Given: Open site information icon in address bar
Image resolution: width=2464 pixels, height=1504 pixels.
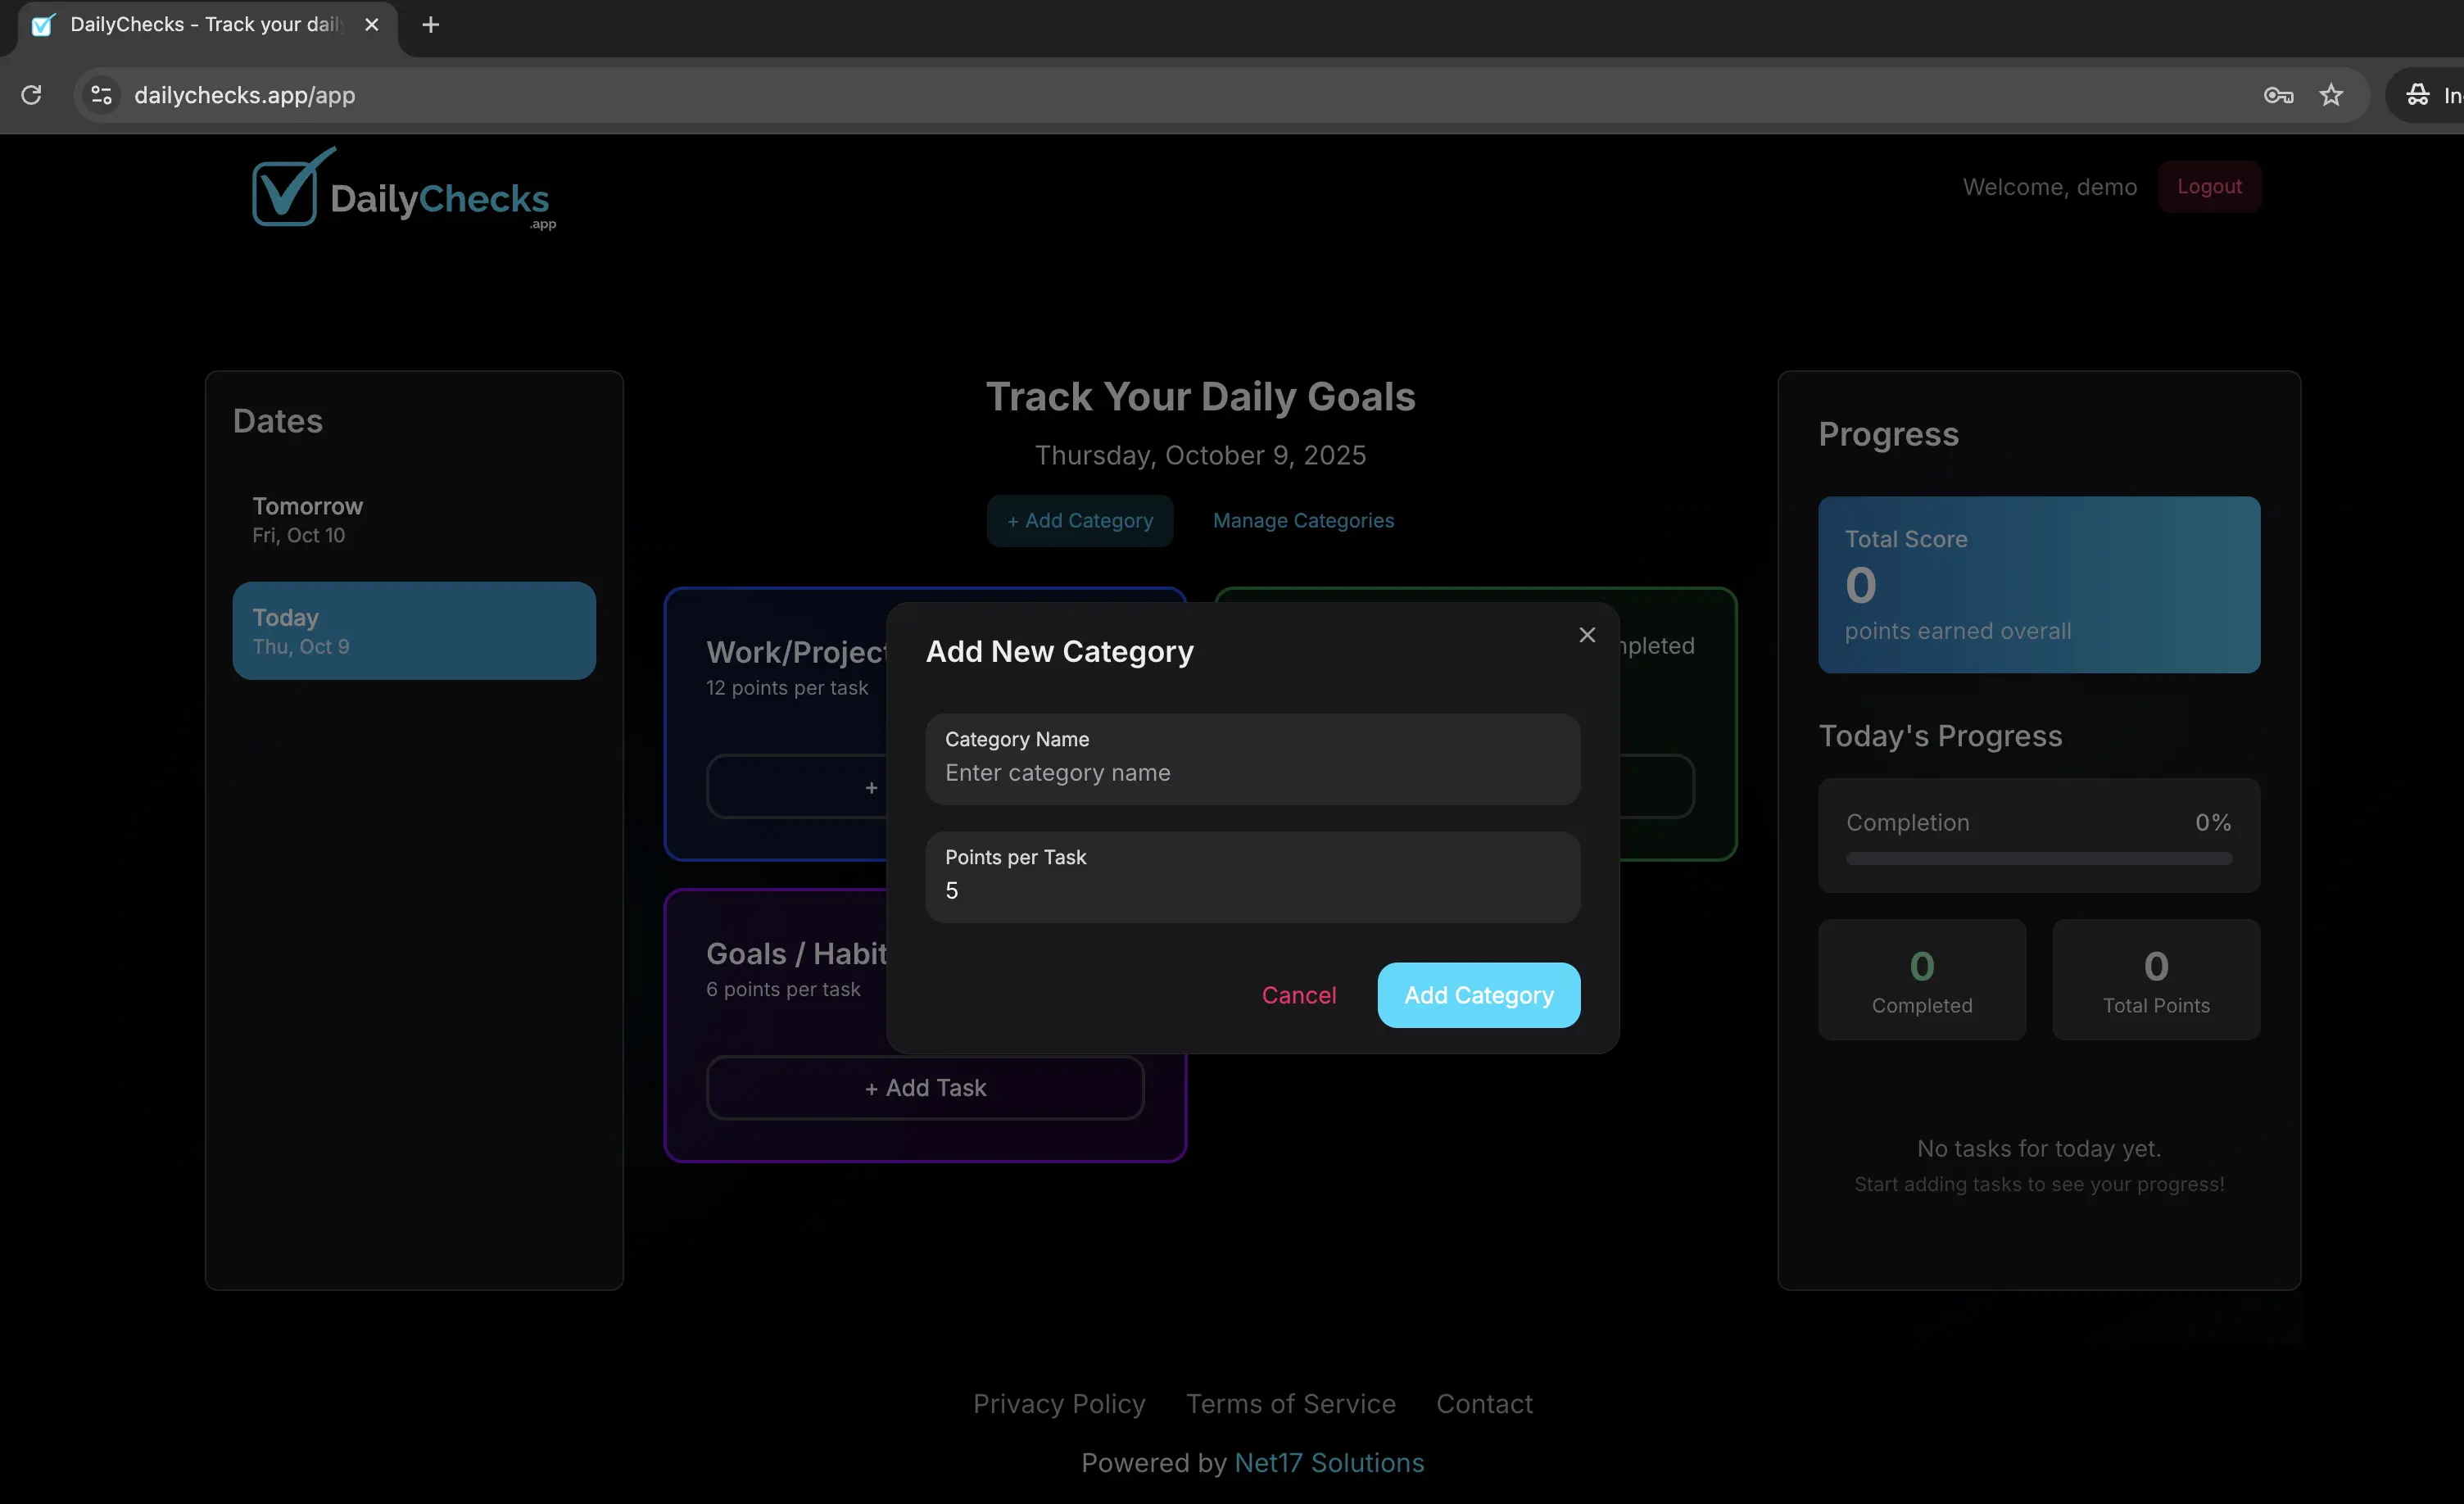Looking at the screenshot, I should coord(101,95).
